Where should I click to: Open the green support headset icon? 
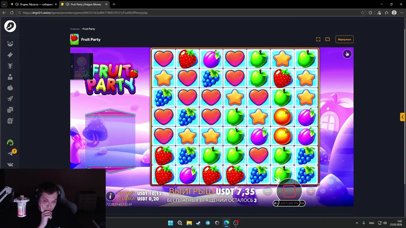(x=10, y=142)
